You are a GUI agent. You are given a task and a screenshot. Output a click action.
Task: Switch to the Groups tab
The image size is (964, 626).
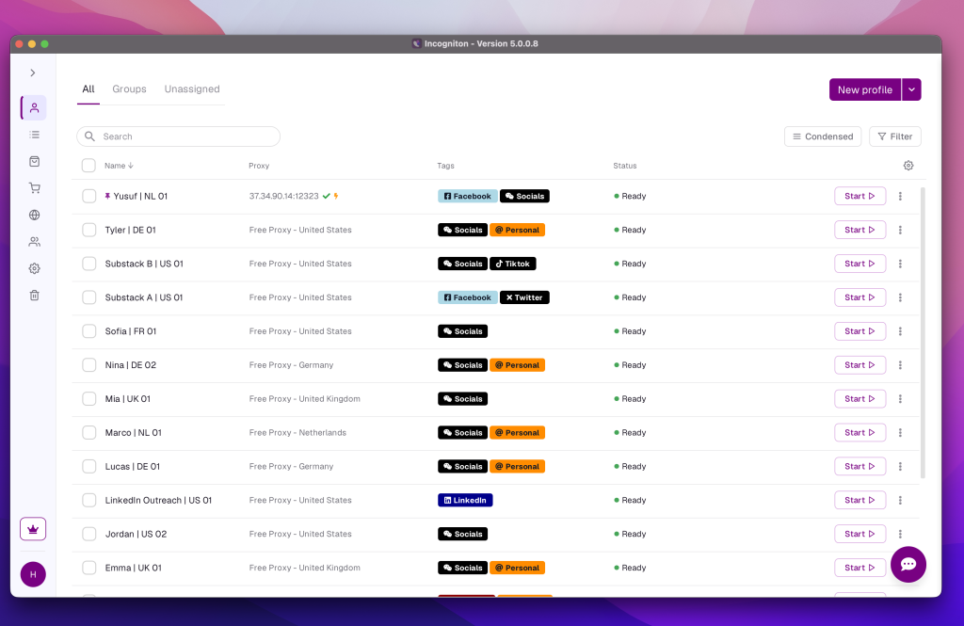129,89
